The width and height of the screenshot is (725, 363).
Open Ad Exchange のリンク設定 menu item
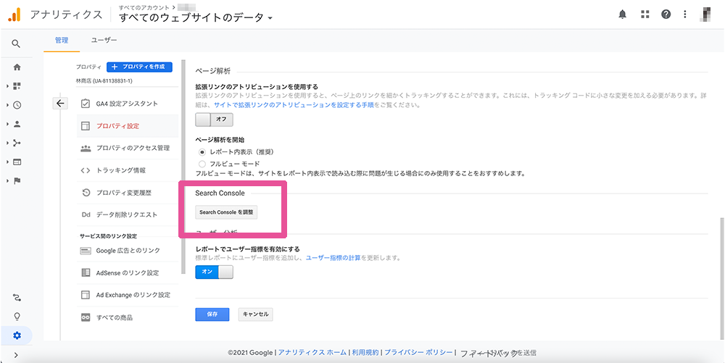[127, 295]
